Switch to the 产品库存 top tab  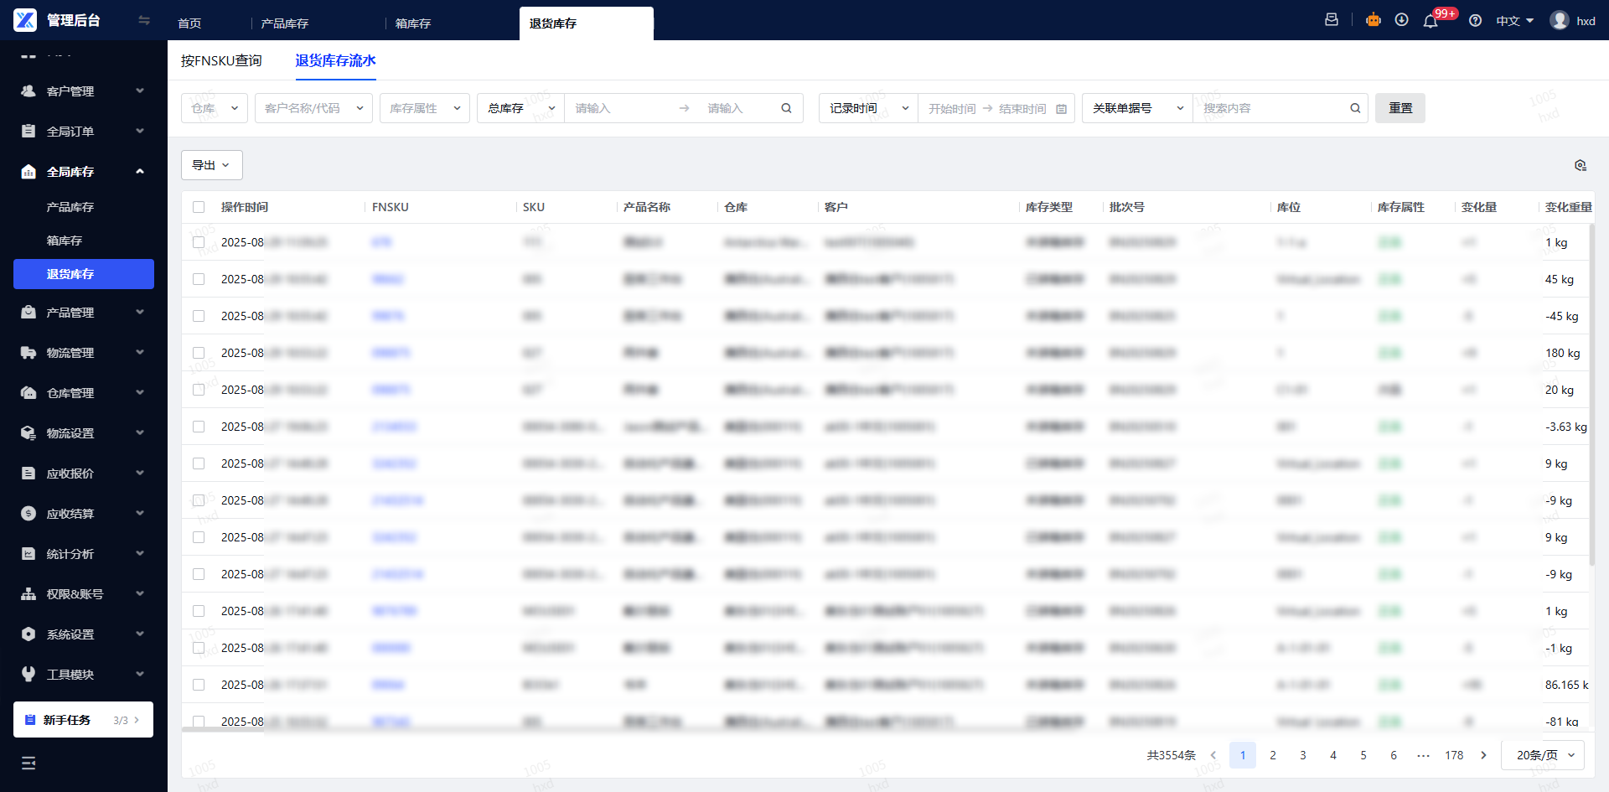pyautogui.click(x=285, y=23)
